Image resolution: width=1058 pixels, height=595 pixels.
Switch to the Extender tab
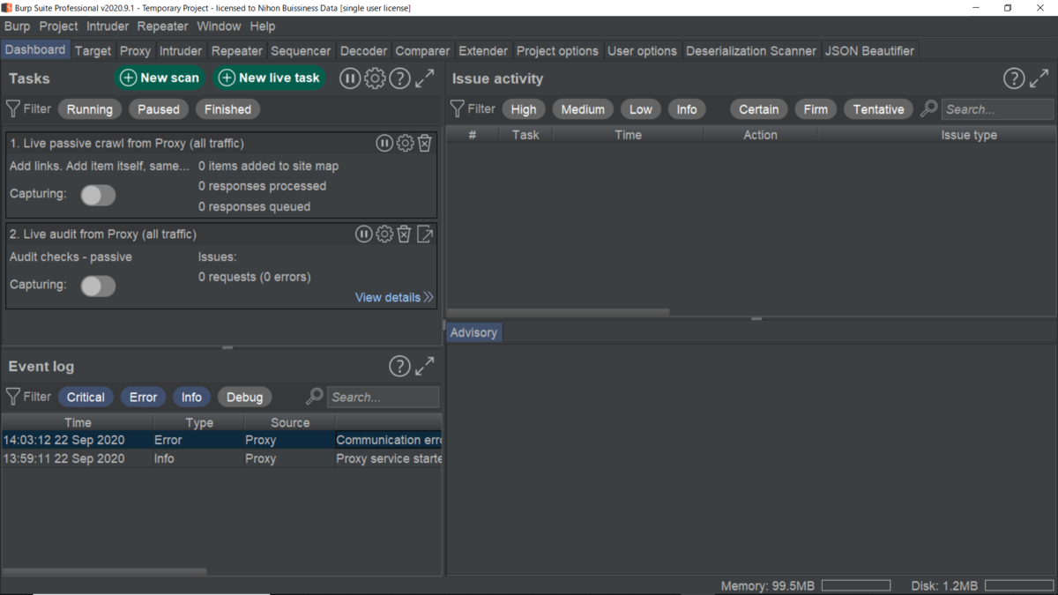click(x=483, y=50)
